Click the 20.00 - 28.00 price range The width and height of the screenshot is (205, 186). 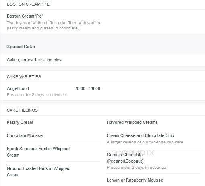point(87,88)
